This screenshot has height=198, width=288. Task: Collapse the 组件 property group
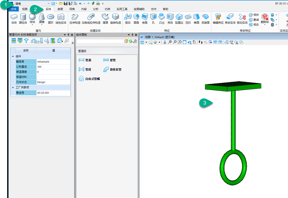13,56
